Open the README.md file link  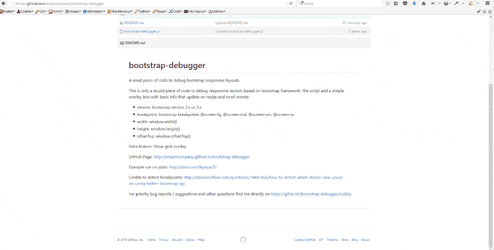click(x=134, y=23)
